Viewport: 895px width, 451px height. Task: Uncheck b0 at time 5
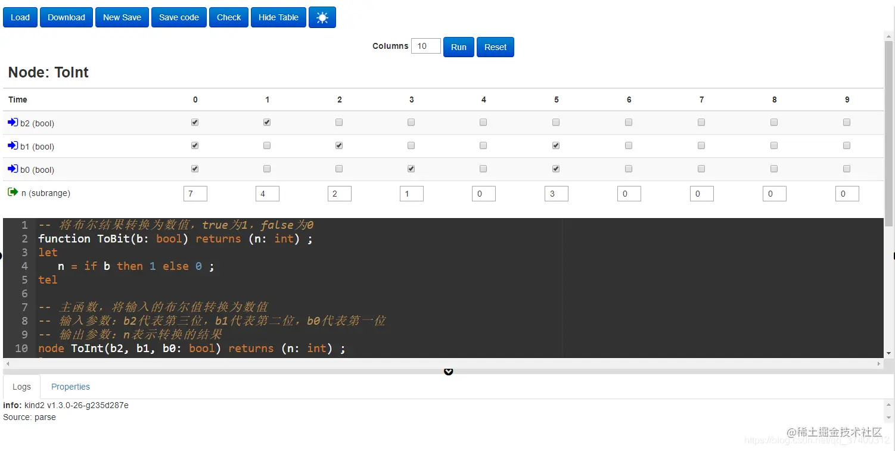[556, 169]
